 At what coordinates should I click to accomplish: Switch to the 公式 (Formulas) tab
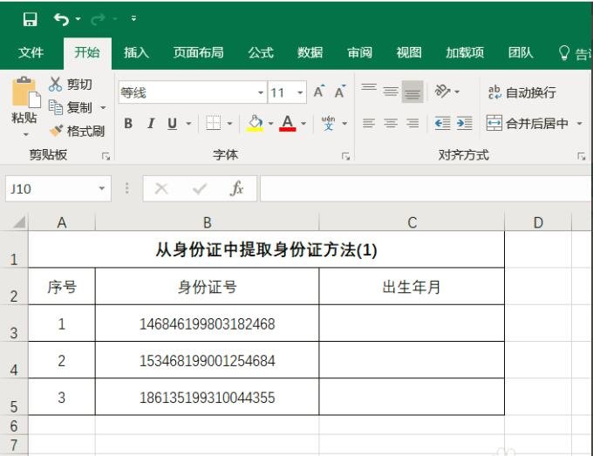pyautogui.click(x=261, y=52)
